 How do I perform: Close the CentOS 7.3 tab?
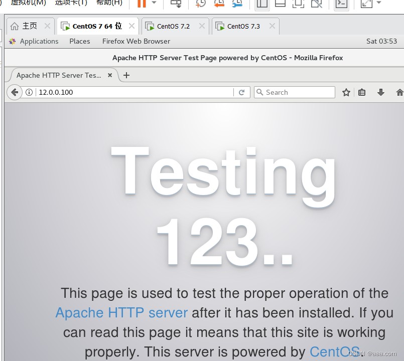[x=273, y=26]
